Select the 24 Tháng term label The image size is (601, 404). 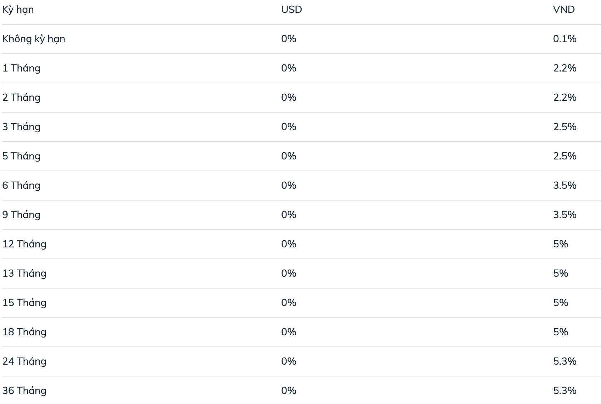tap(24, 361)
